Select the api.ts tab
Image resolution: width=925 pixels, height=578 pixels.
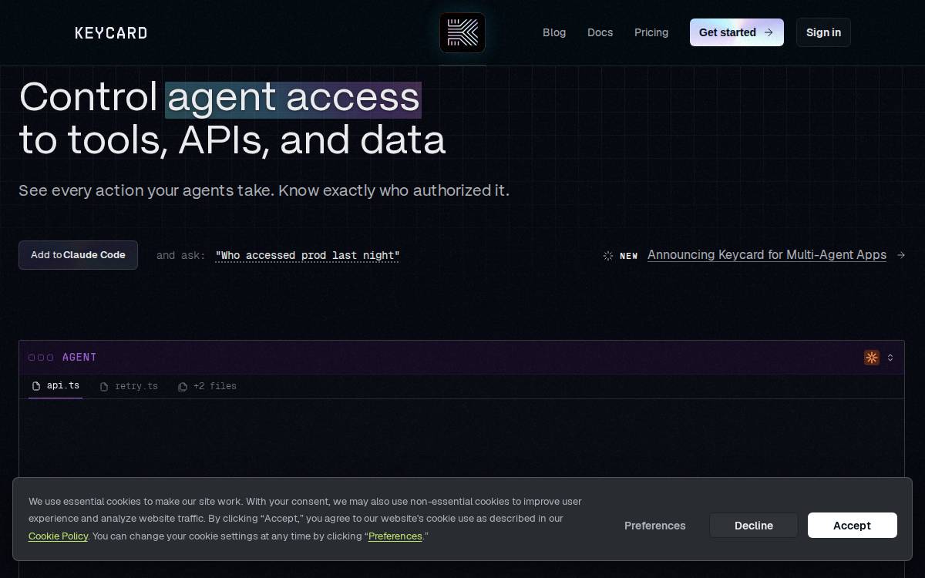(55, 386)
